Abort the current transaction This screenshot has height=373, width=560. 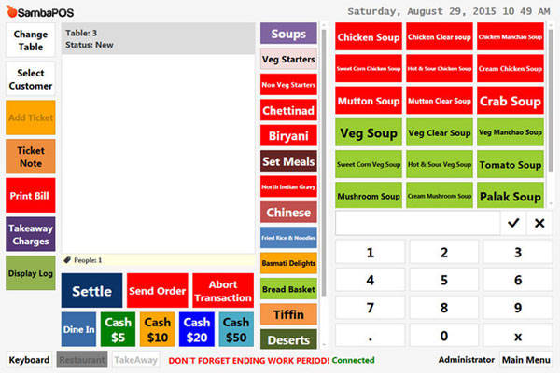pyautogui.click(x=223, y=291)
